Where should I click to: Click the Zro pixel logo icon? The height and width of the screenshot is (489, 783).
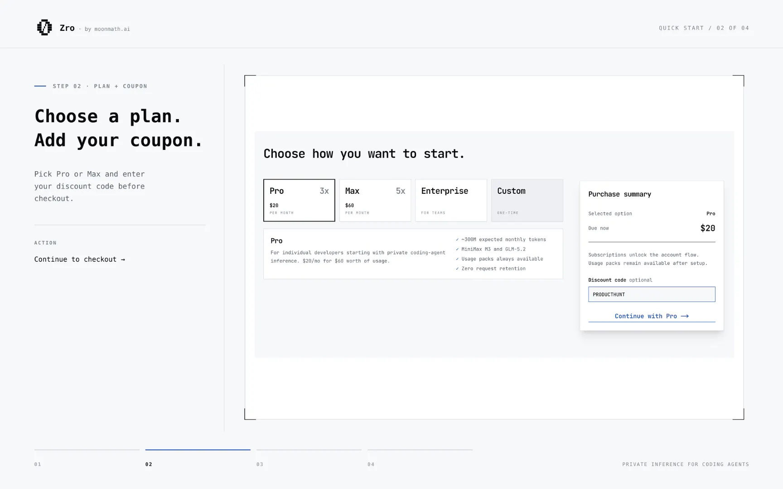(44, 28)
